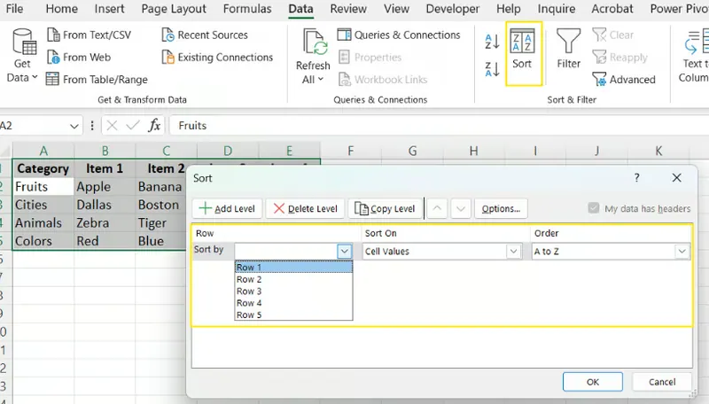Select Row 3 in Sort by list
This screenshot has height=404, width=709.
249,291
